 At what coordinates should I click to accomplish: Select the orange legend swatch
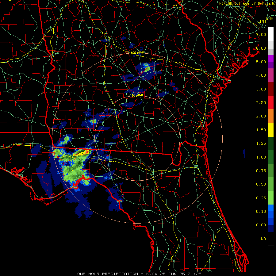click(x=271, y=116)
